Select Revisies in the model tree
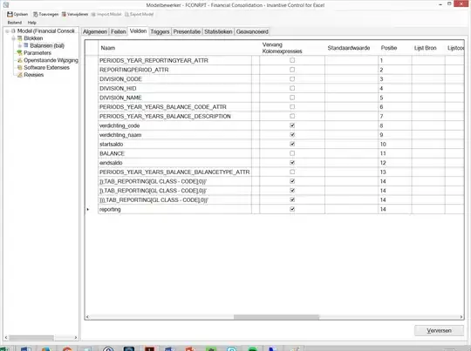Screen dimensions: 471x351 tap(34, 75)
